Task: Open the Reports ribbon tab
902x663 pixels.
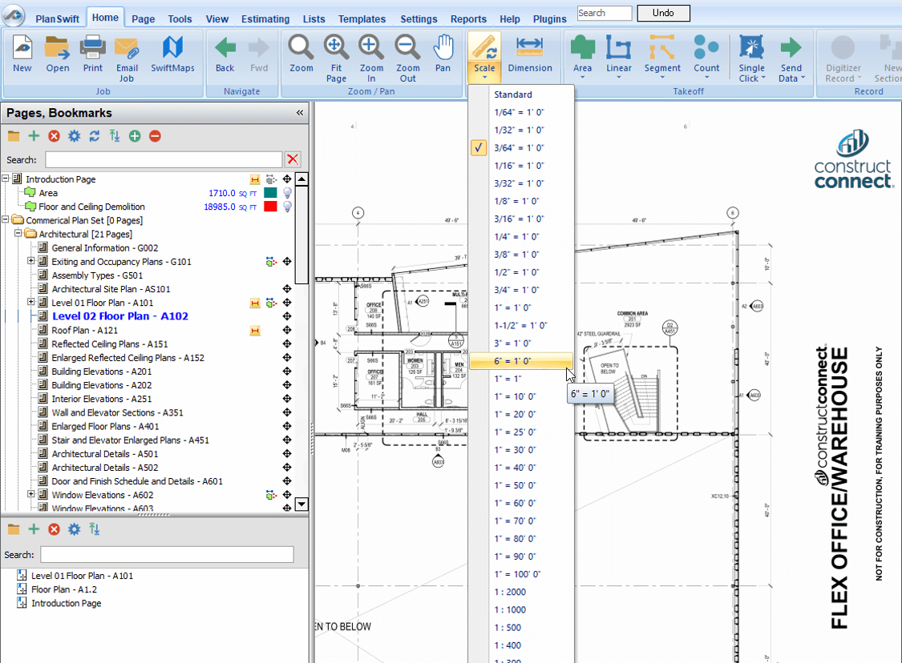Action: pos(468,19)
